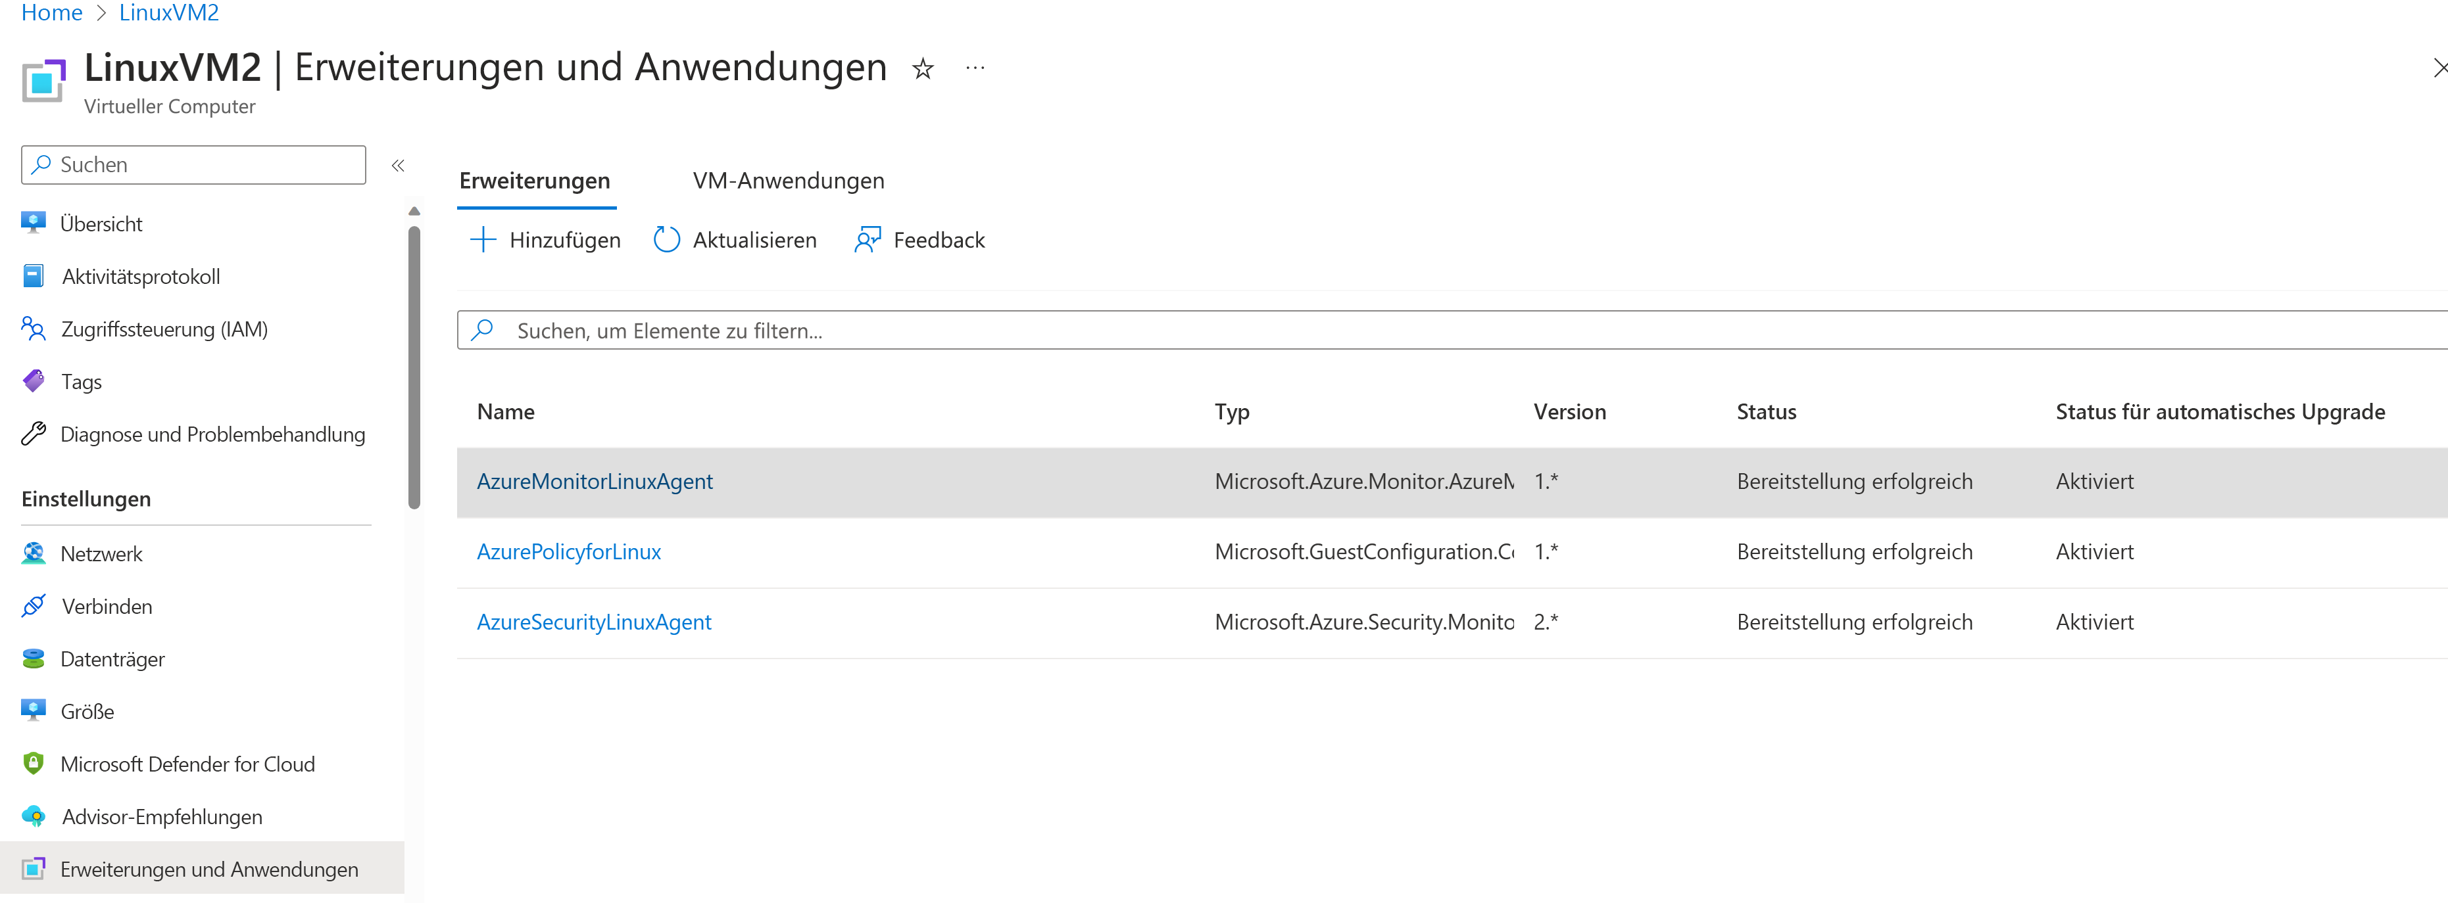Viewport: 2448px width, 903px height.
Task: Click Microsoft.Azure.Security.Monito type cell
Action: [x=1365, y=622]
